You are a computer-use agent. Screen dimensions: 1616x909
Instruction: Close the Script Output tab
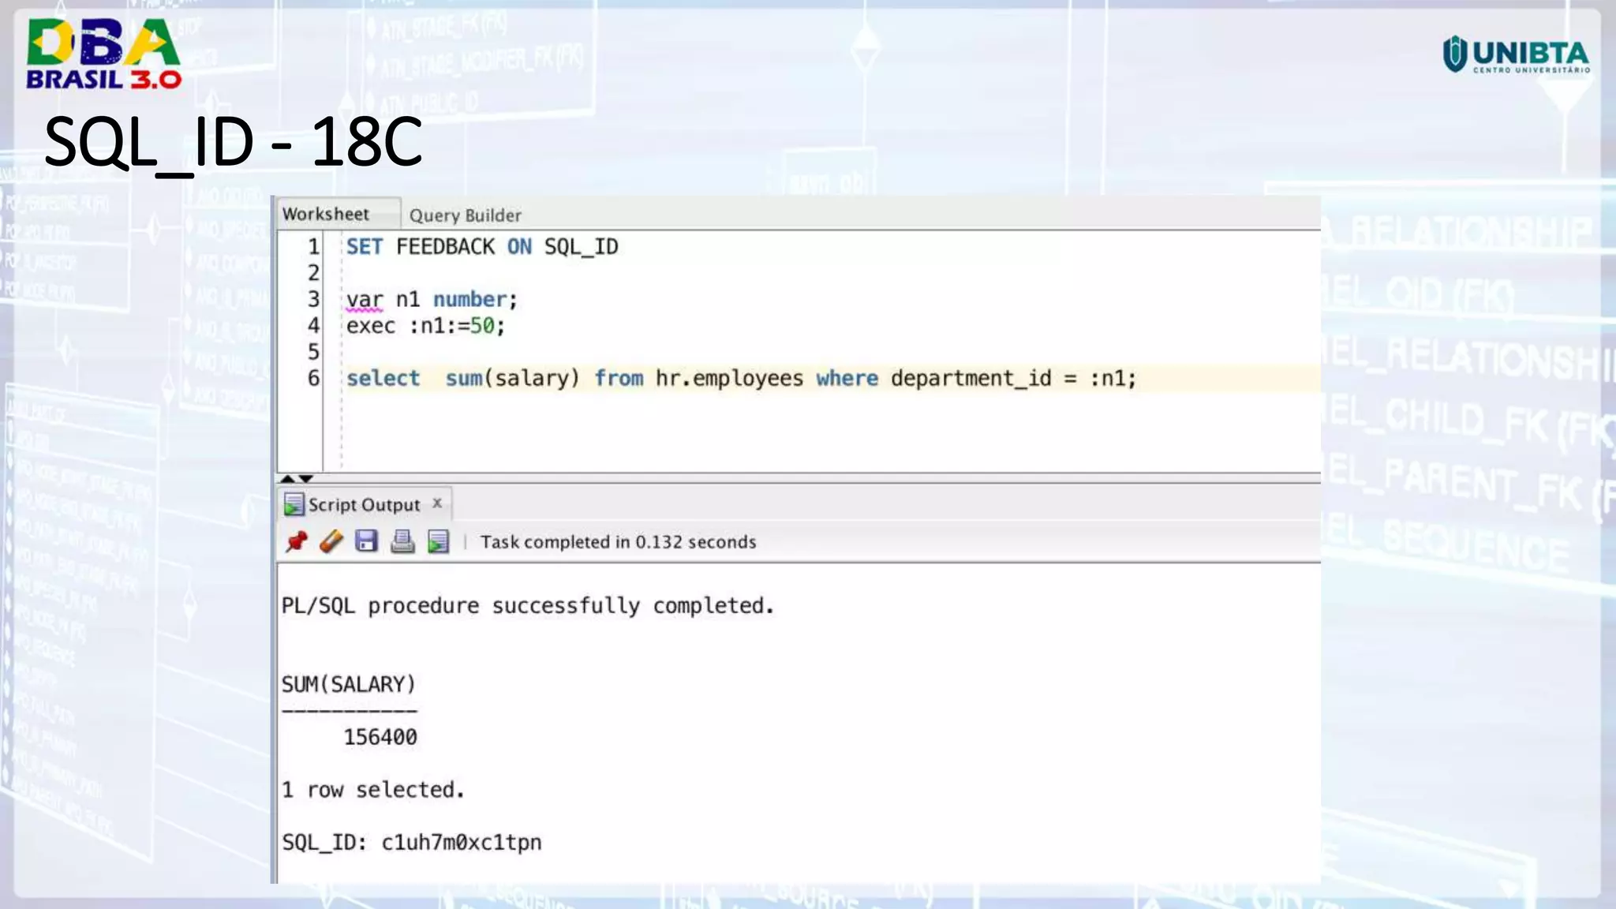(437, 503)
